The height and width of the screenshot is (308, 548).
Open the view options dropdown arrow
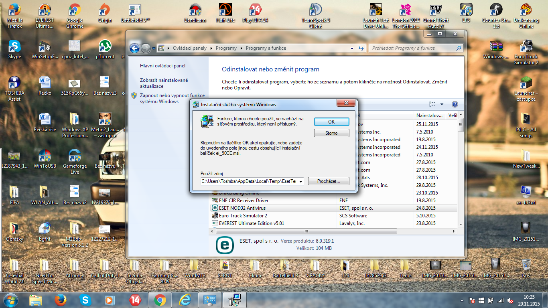442,104
